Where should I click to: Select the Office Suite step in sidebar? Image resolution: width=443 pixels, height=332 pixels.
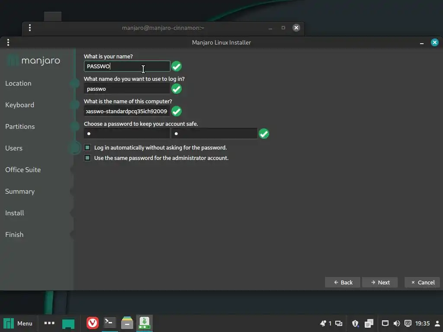click(23, 169)
